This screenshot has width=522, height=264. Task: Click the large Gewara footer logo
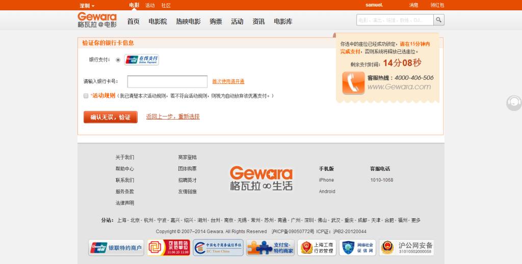pos(261,179)
